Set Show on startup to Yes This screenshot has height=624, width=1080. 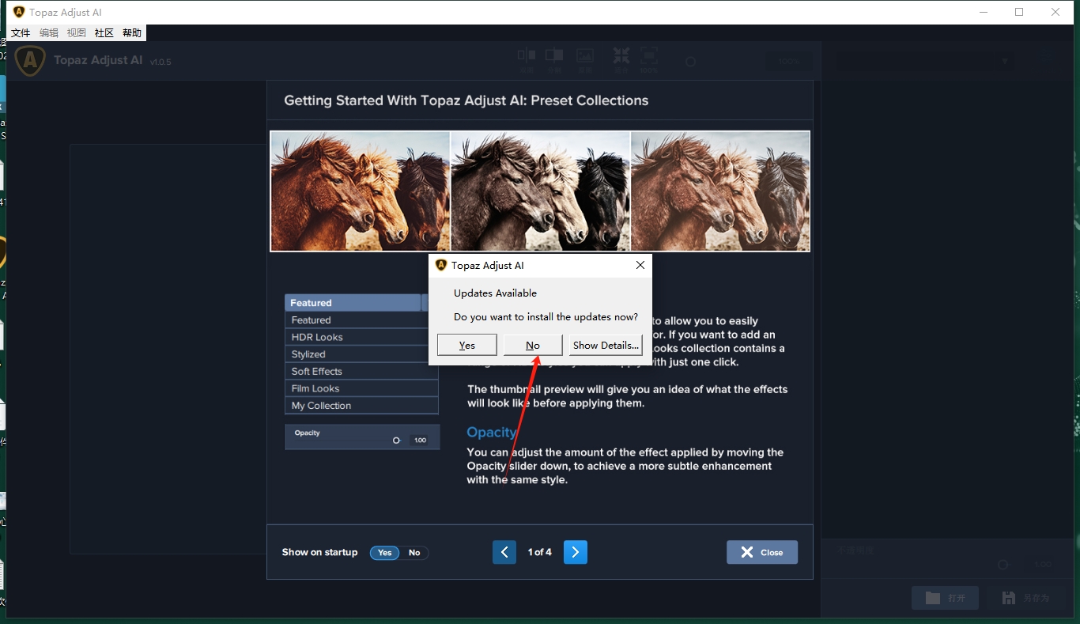pos(385,553)
